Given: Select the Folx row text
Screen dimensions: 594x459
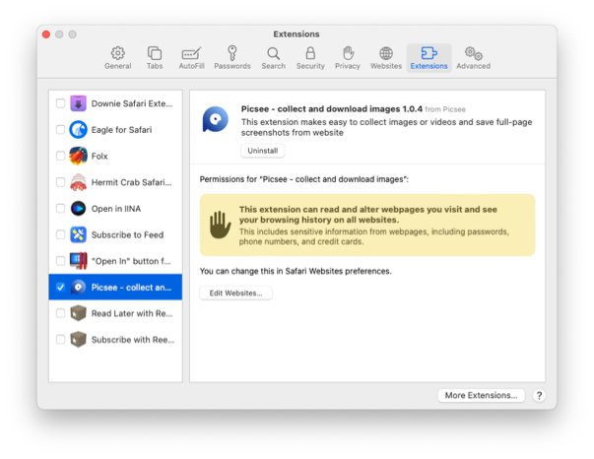Looking at the screenshot, I should pos(99,156).
